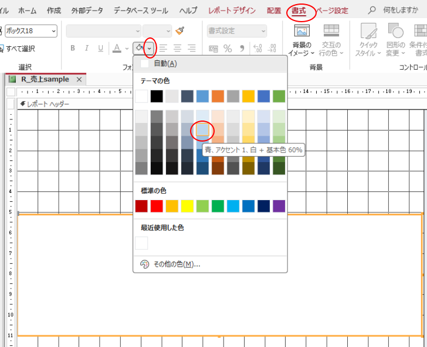Select the R_売上sample document tab
Screen dimensions: 427x347
point(45,80)
